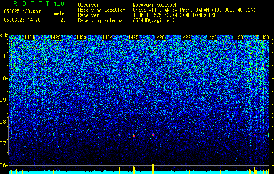The image size is (274, 174).
Task: Click the meteor count value 26
Action: click(63, 20)
